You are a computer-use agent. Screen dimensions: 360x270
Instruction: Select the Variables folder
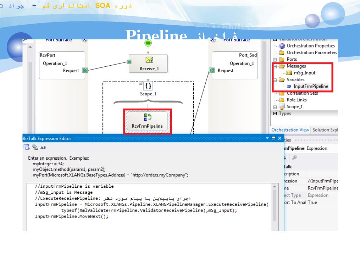tap(295, 79)
